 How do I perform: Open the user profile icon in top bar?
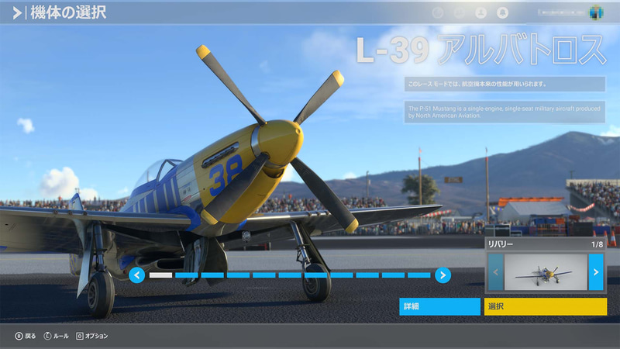pos(480,12)
